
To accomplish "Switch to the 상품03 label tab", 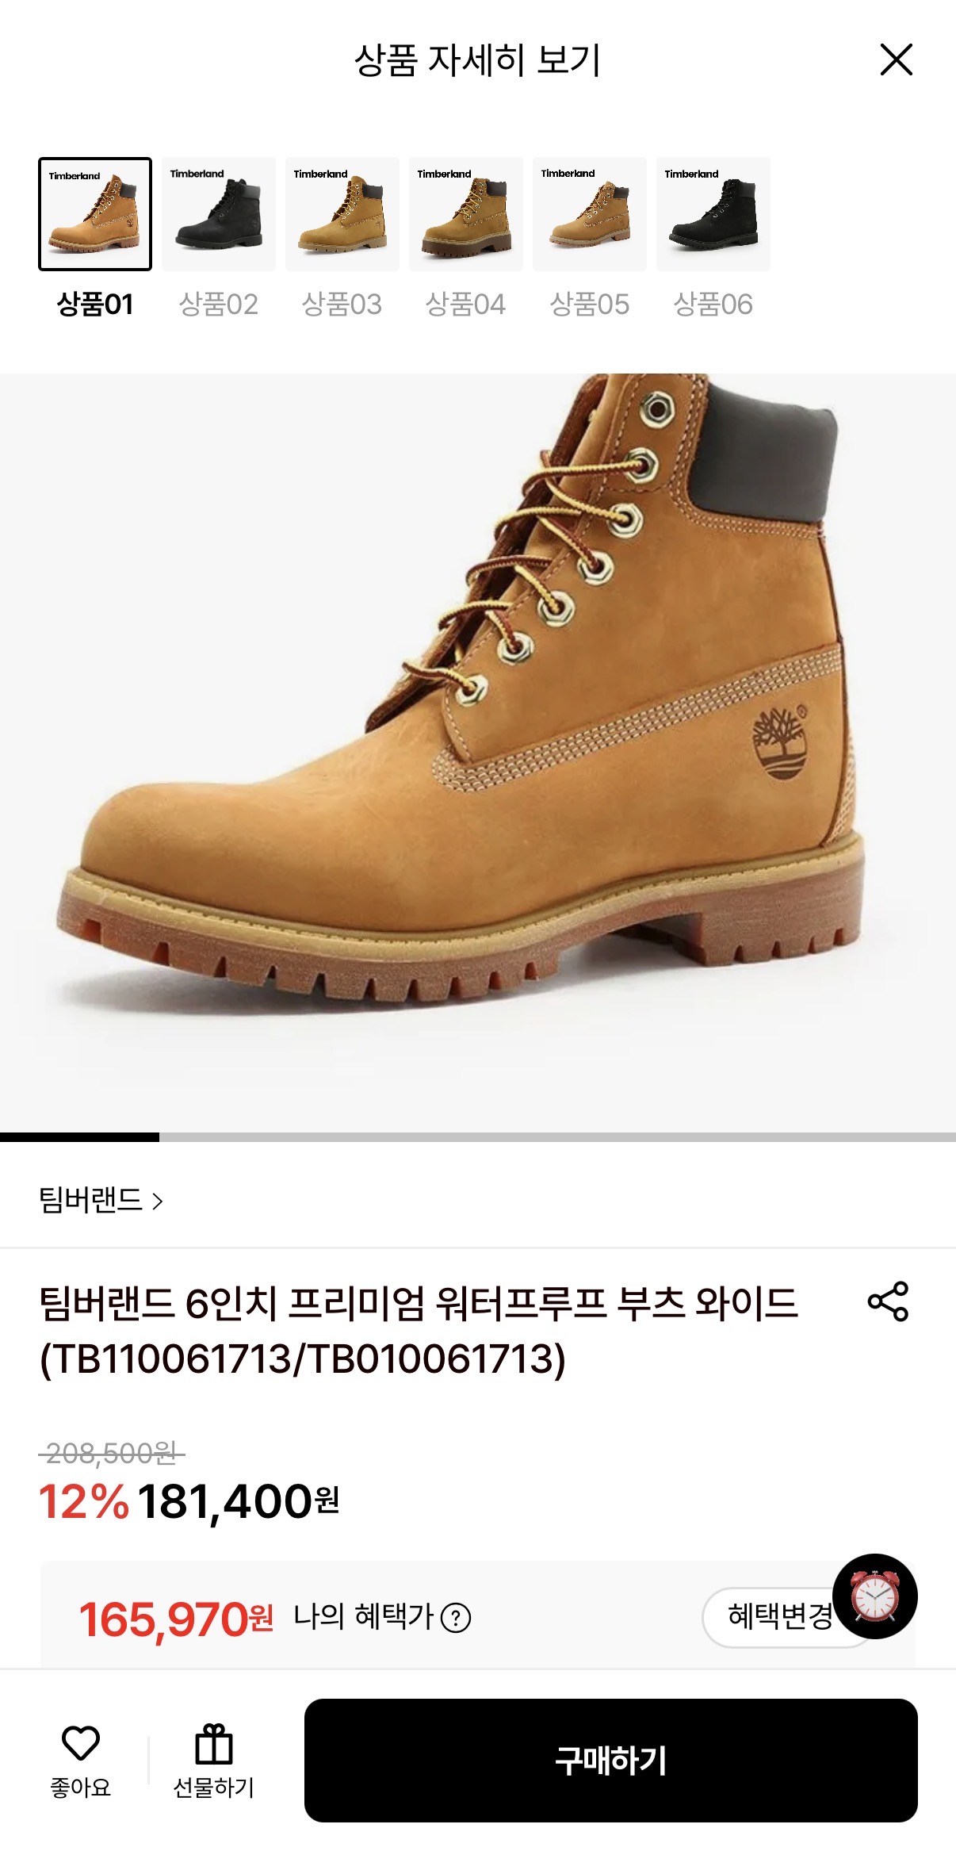I will pos(342,305).
